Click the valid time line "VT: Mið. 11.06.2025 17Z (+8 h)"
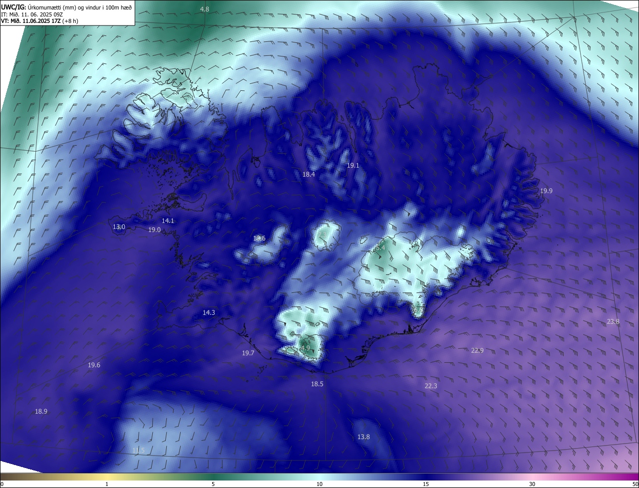The image size is (639, 488). click(x=39, y=21)
